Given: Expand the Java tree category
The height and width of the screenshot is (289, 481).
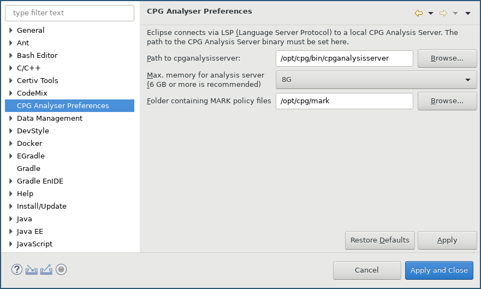Looking at the screenshot, I should [11, 219].
